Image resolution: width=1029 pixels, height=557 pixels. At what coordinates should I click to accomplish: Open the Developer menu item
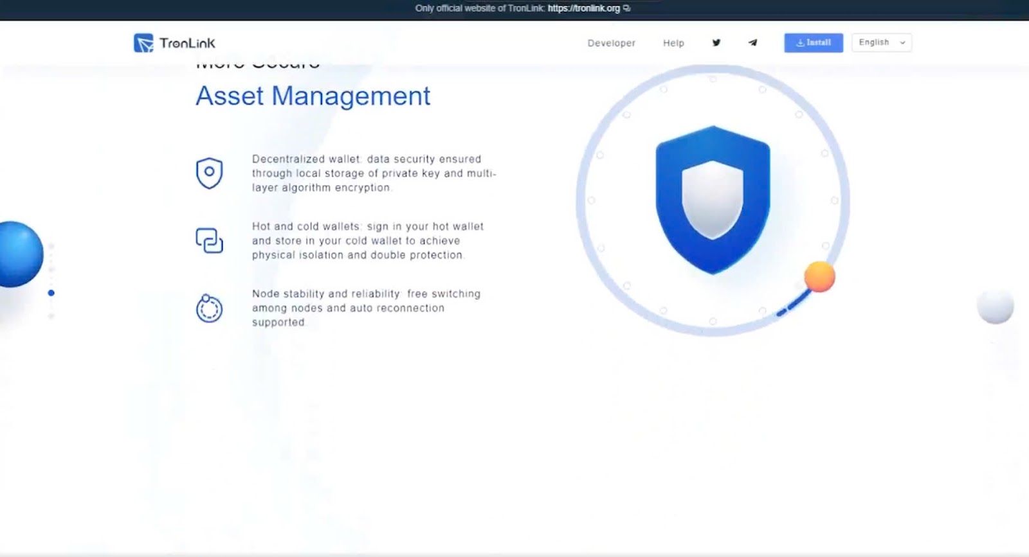click(611, 43)
